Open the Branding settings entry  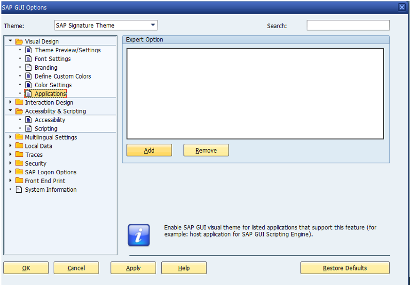[46, 67]
